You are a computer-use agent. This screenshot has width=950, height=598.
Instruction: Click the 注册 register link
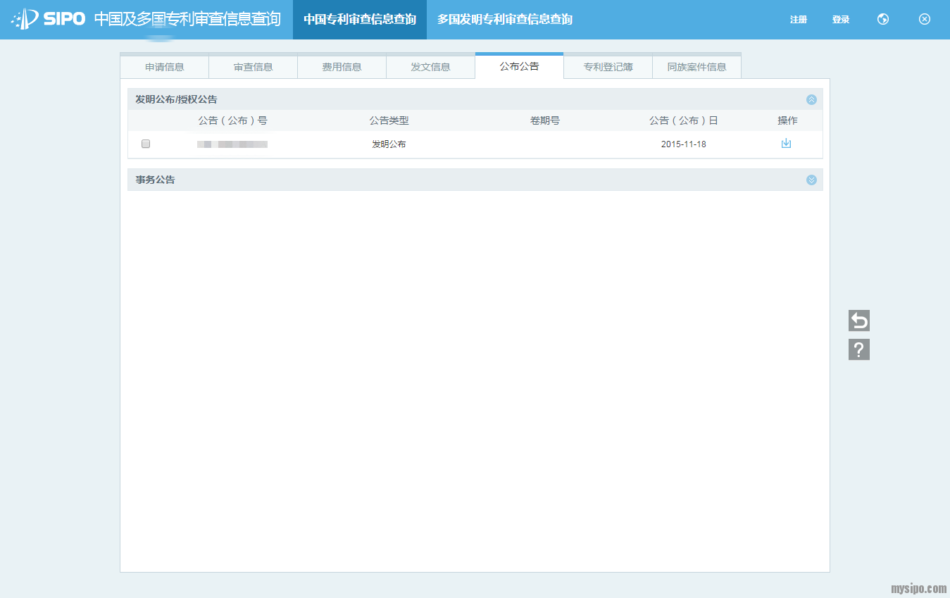click(798, 20)
